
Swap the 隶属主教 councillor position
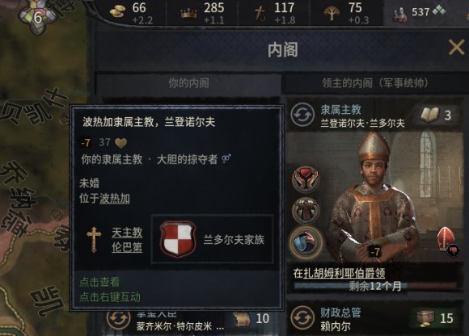point(302,115)
